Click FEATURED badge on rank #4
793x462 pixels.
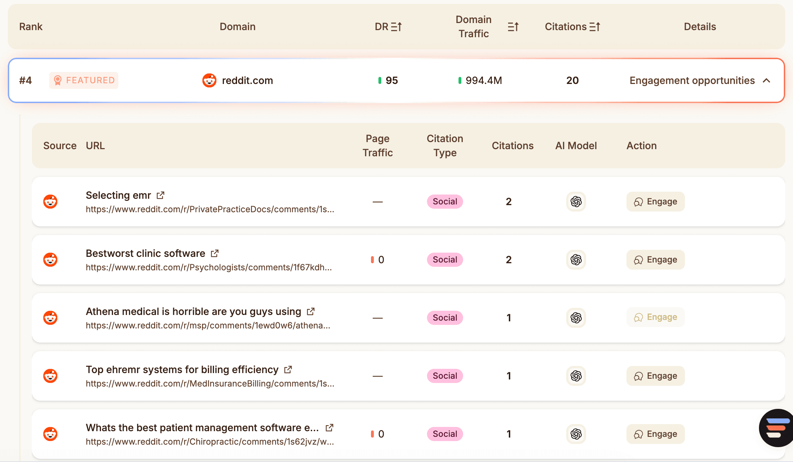click(84, 80)
